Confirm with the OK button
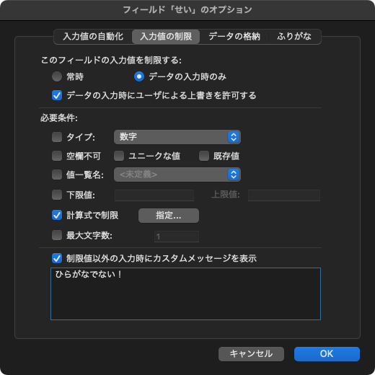This screenshot has width=375, height=375. (327, 354)
